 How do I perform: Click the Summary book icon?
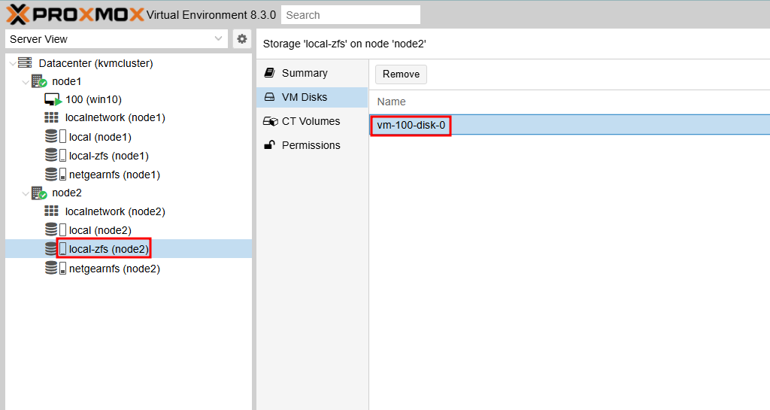pos(270,73)
